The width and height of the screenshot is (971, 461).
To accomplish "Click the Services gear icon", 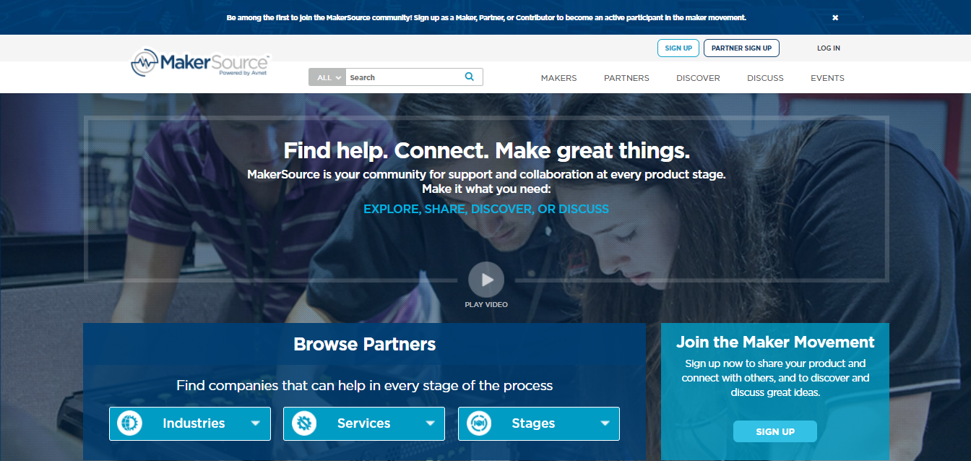I will [x=304, y=423].
